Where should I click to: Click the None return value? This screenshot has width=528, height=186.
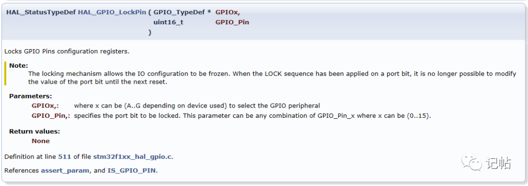click(41, 141)
